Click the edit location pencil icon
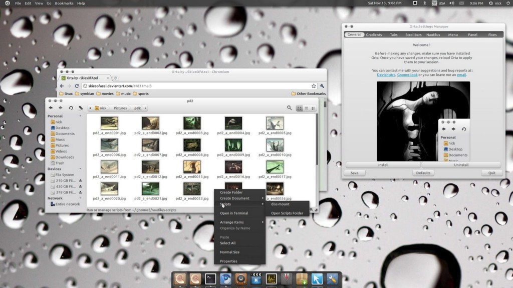Image resolution: width=513 pixels, height=288 pixels. [x=81, y=108]
